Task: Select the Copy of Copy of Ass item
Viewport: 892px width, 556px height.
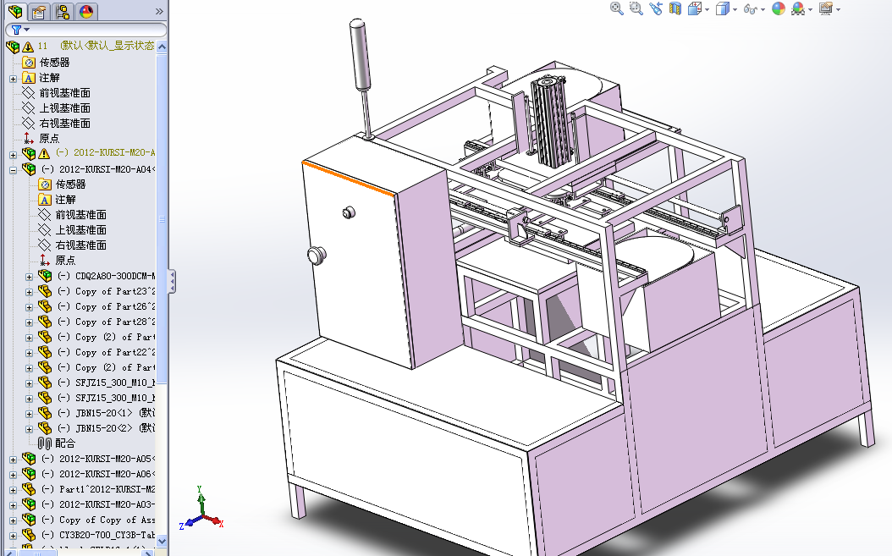Action: (x=98, y=520)
